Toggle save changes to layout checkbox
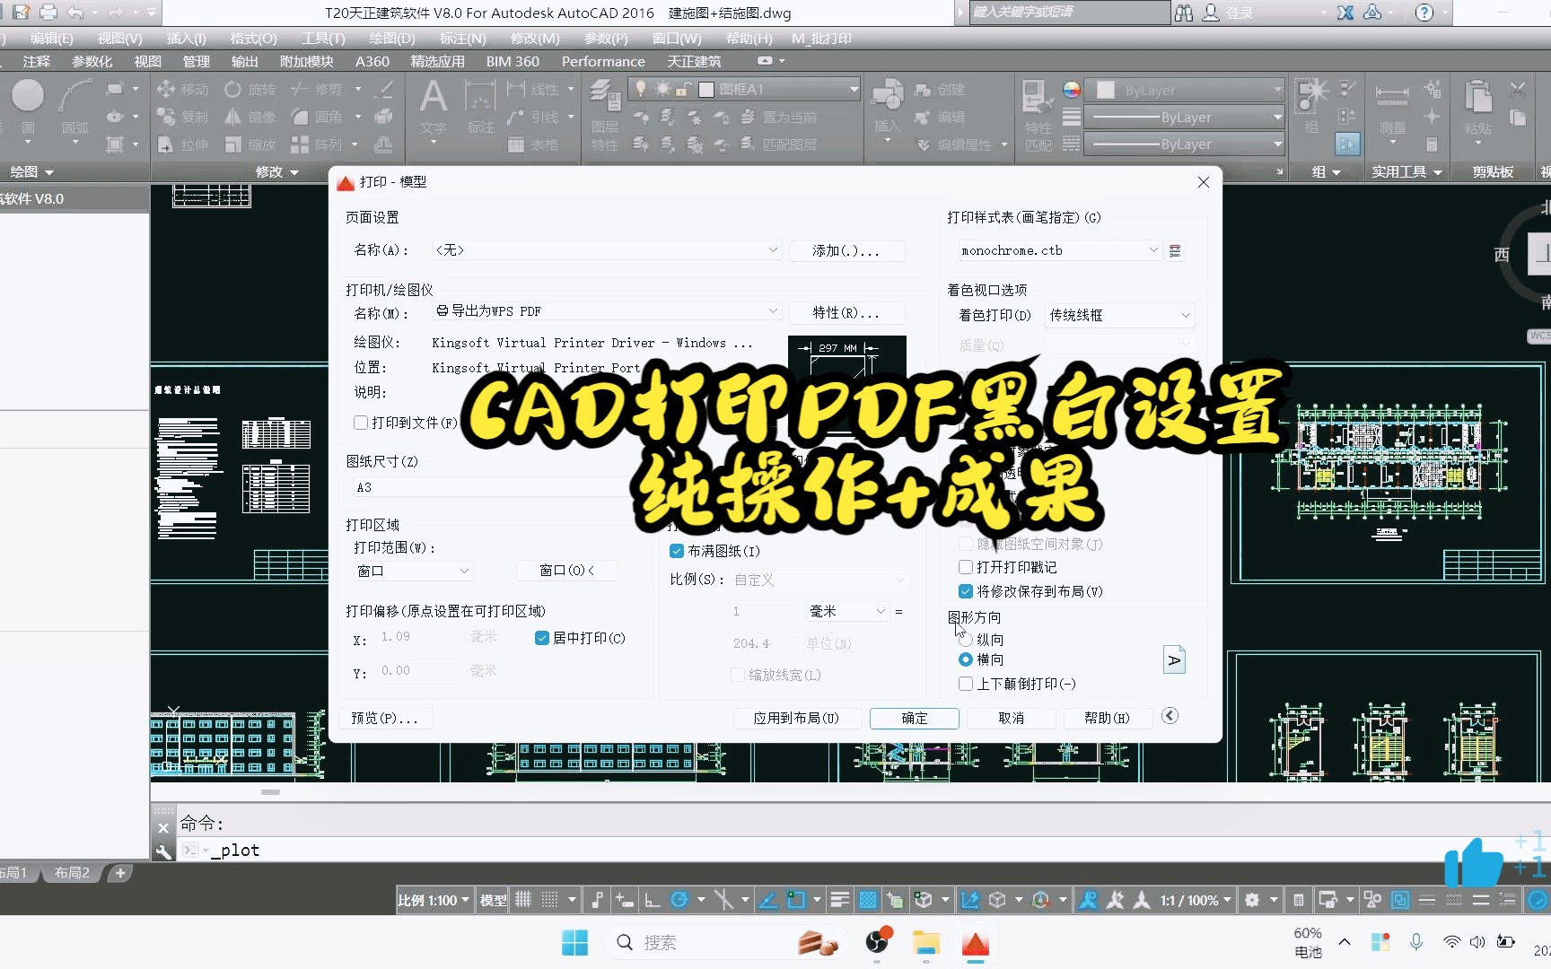Image resolution: width=1551 pixels, height=969 pixels. click(x=966, y=591)
